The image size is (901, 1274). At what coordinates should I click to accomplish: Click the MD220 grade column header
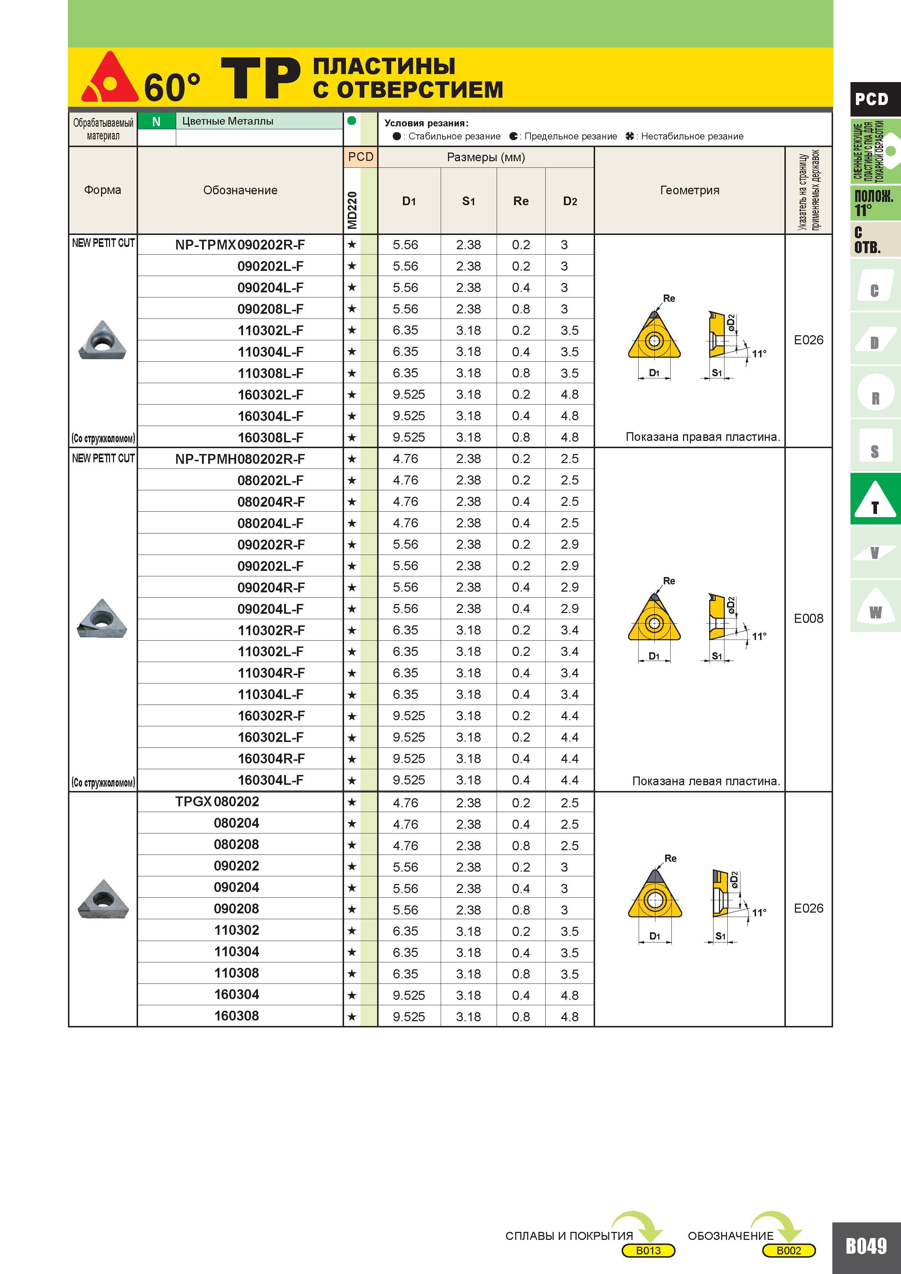tap(352, 210)
